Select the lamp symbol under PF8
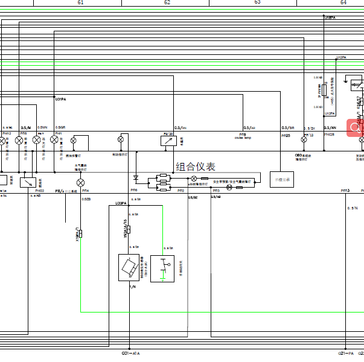The width and height of the screenshot is (364, 362). tap(19, 141)
